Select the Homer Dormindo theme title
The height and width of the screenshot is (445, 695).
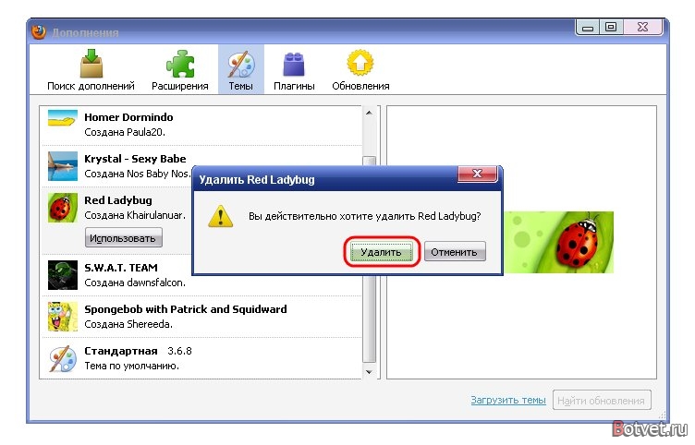coord(128,117)
